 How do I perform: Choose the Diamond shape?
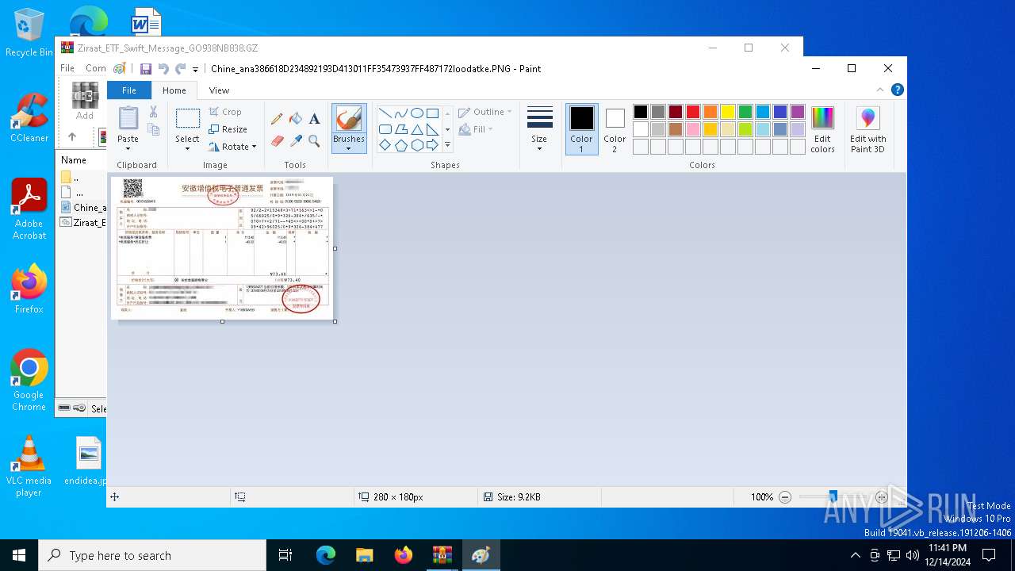(x=385, y=145)
